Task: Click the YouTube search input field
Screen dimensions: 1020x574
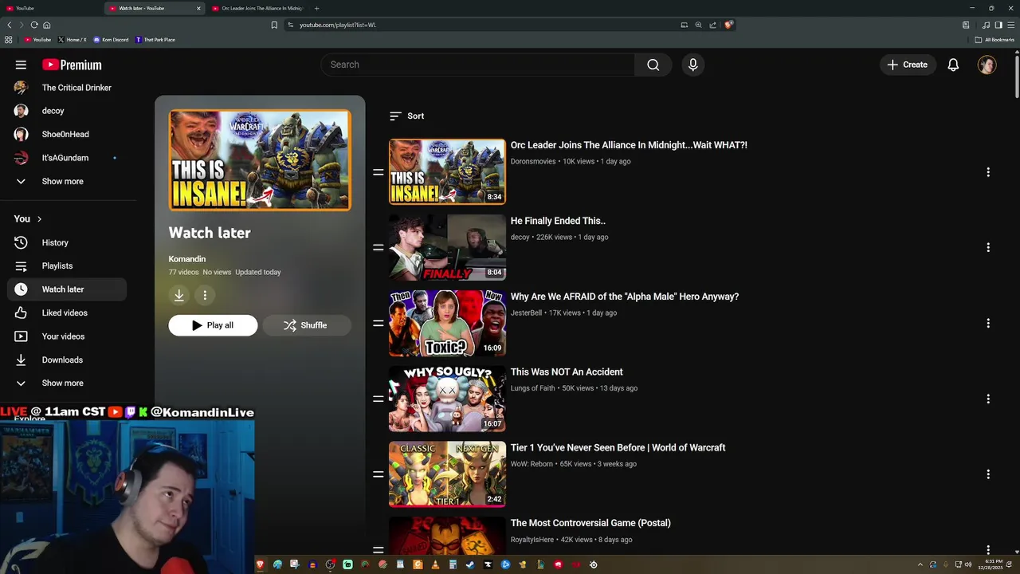Action: [478, 65]
